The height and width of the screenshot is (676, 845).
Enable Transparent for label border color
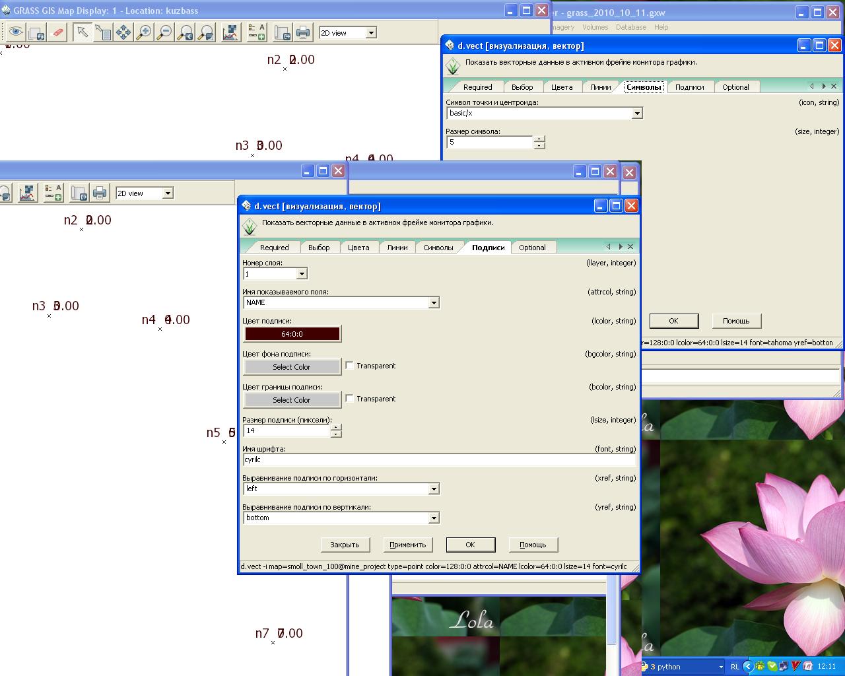pyautogui.click(x=350, y=398)
